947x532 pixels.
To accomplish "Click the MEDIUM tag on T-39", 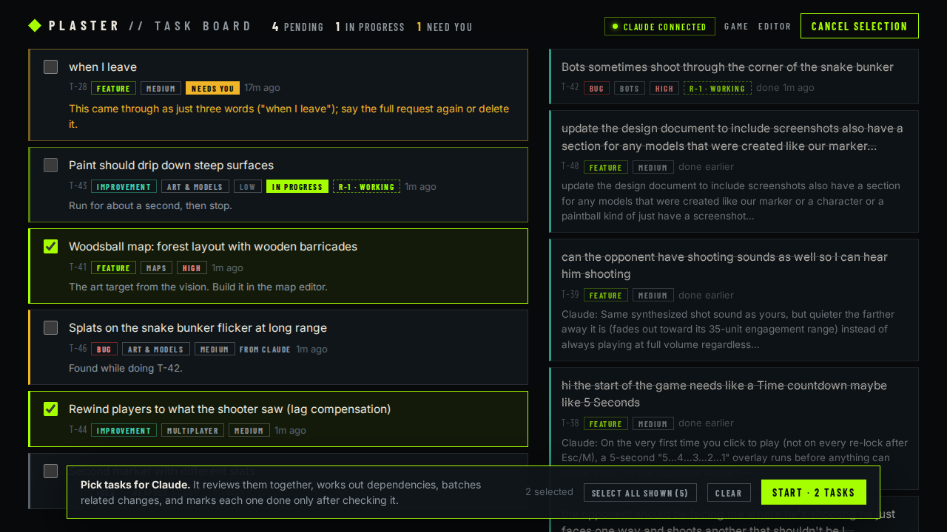I will point(653,295).
